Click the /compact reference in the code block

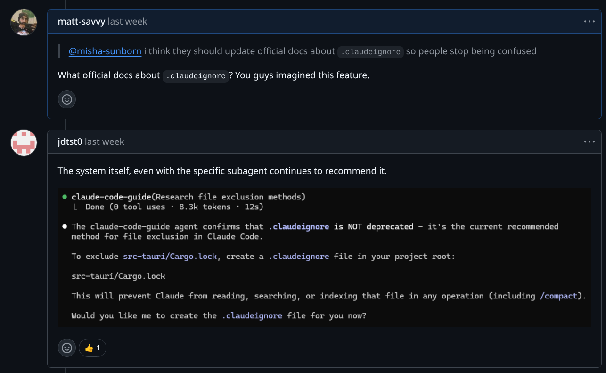tap(559, 296)
